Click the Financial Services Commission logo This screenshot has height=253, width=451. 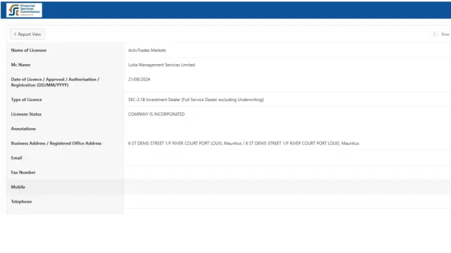(x=24, y=10)
